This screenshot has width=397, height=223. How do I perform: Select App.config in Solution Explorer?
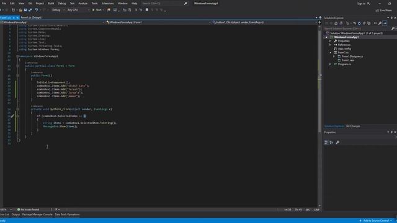(344, 48)
